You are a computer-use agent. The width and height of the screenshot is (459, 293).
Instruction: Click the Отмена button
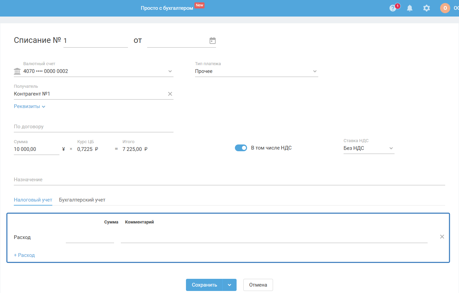tap(258, 285)
